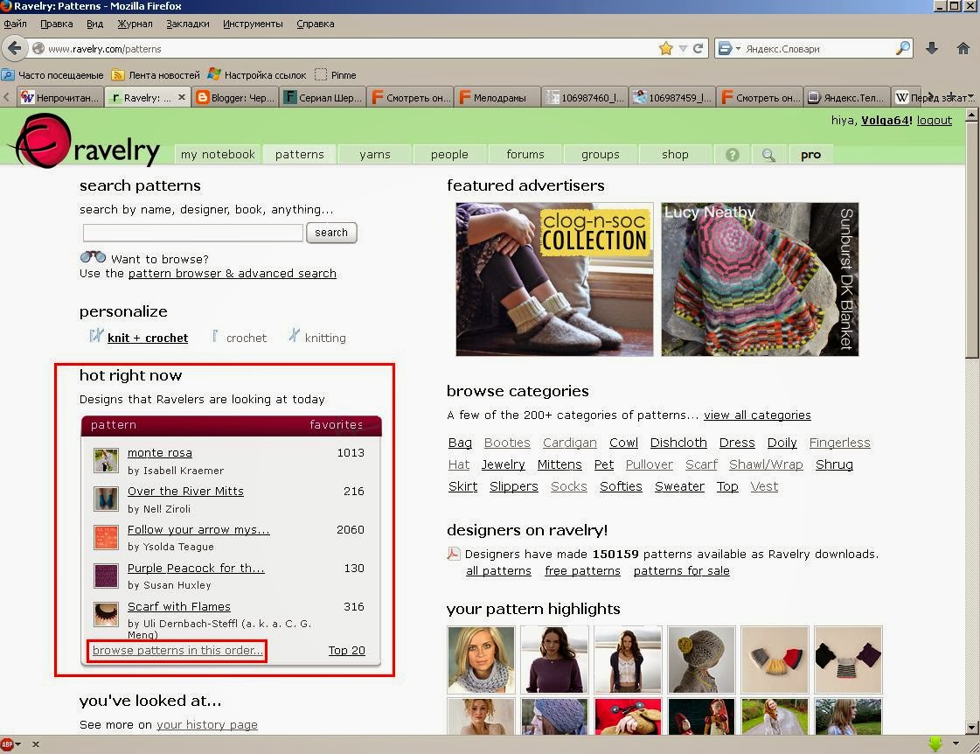Open free patterns link
The image size is (980, 754).
point(582,571)
